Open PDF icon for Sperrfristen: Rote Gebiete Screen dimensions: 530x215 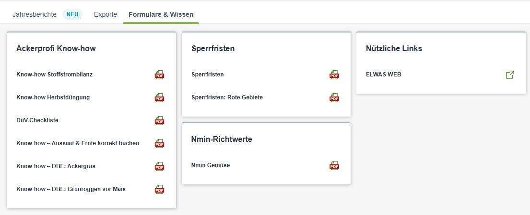point(334,97)
